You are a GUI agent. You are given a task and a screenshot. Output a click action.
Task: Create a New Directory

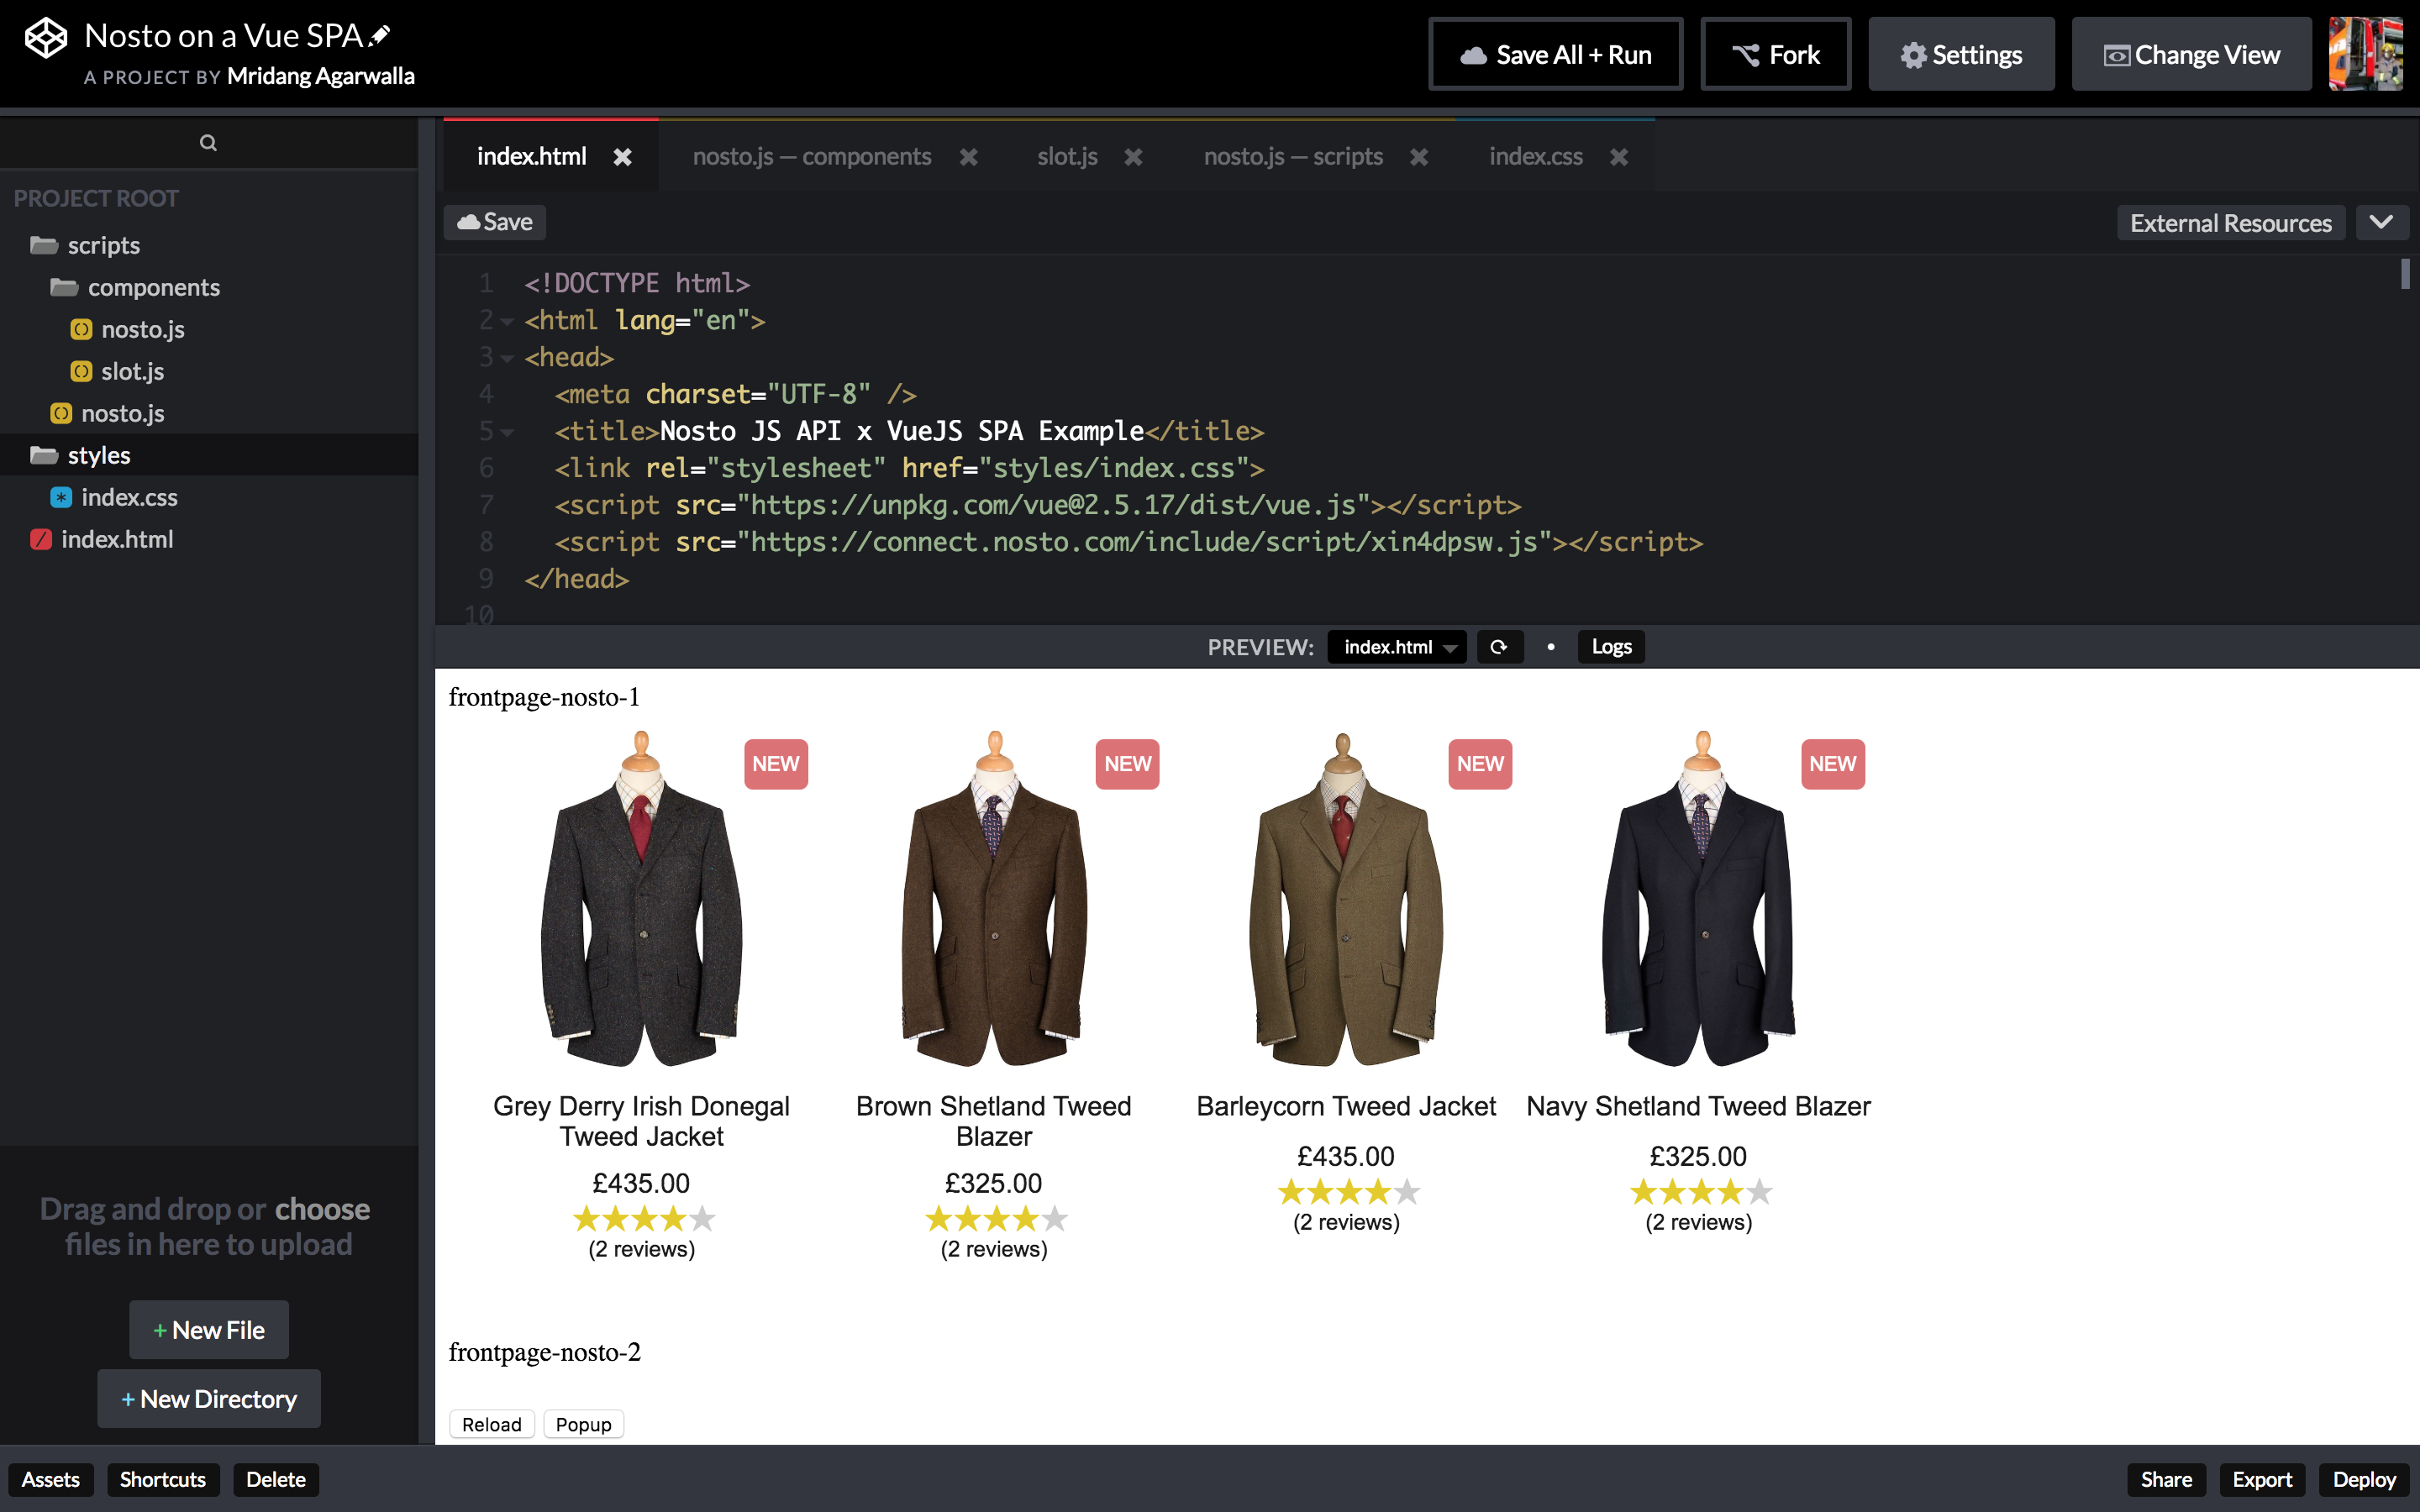click(209, 1399)
